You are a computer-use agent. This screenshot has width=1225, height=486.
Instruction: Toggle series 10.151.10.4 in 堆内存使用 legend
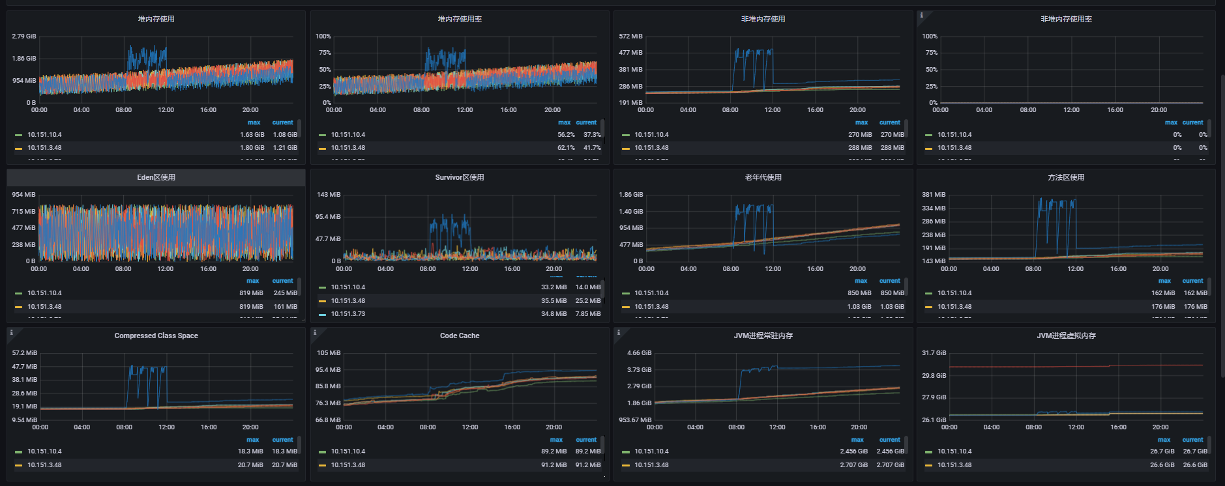44,135
